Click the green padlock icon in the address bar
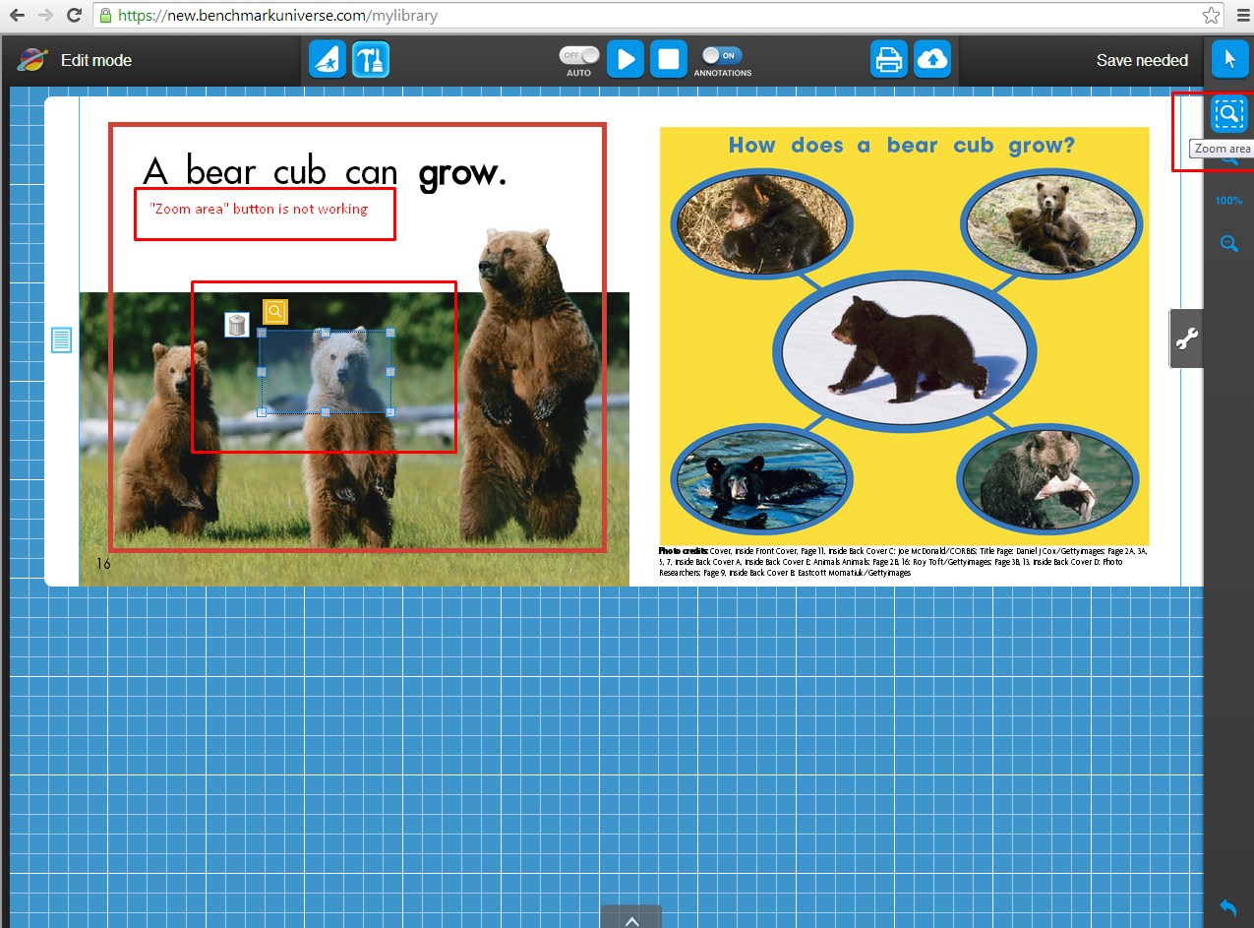The image size is (1254, 928). [105, 16]
